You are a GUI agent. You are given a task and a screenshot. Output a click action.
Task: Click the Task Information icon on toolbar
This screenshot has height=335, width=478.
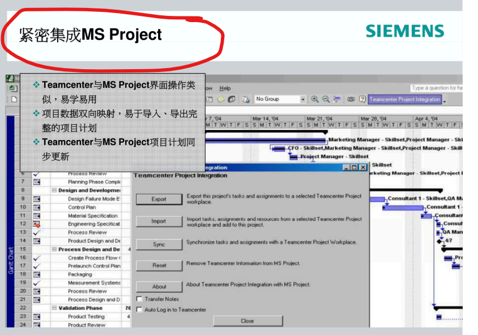tap(210, 99)
